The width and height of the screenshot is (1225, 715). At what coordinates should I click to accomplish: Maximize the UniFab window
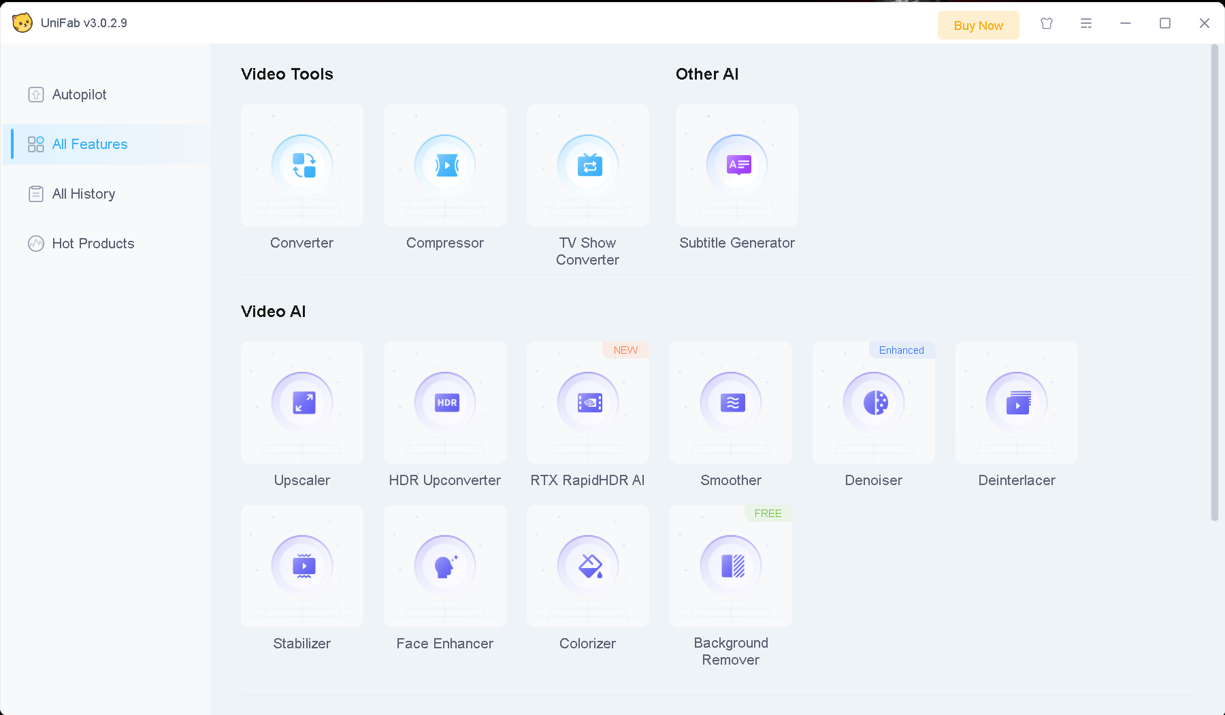click(x=1165, y=23)
